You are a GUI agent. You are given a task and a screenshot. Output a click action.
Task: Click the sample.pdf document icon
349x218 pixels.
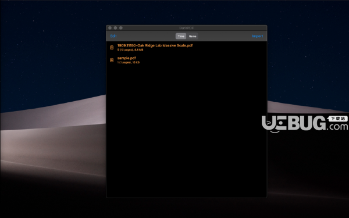pos(112,60)
